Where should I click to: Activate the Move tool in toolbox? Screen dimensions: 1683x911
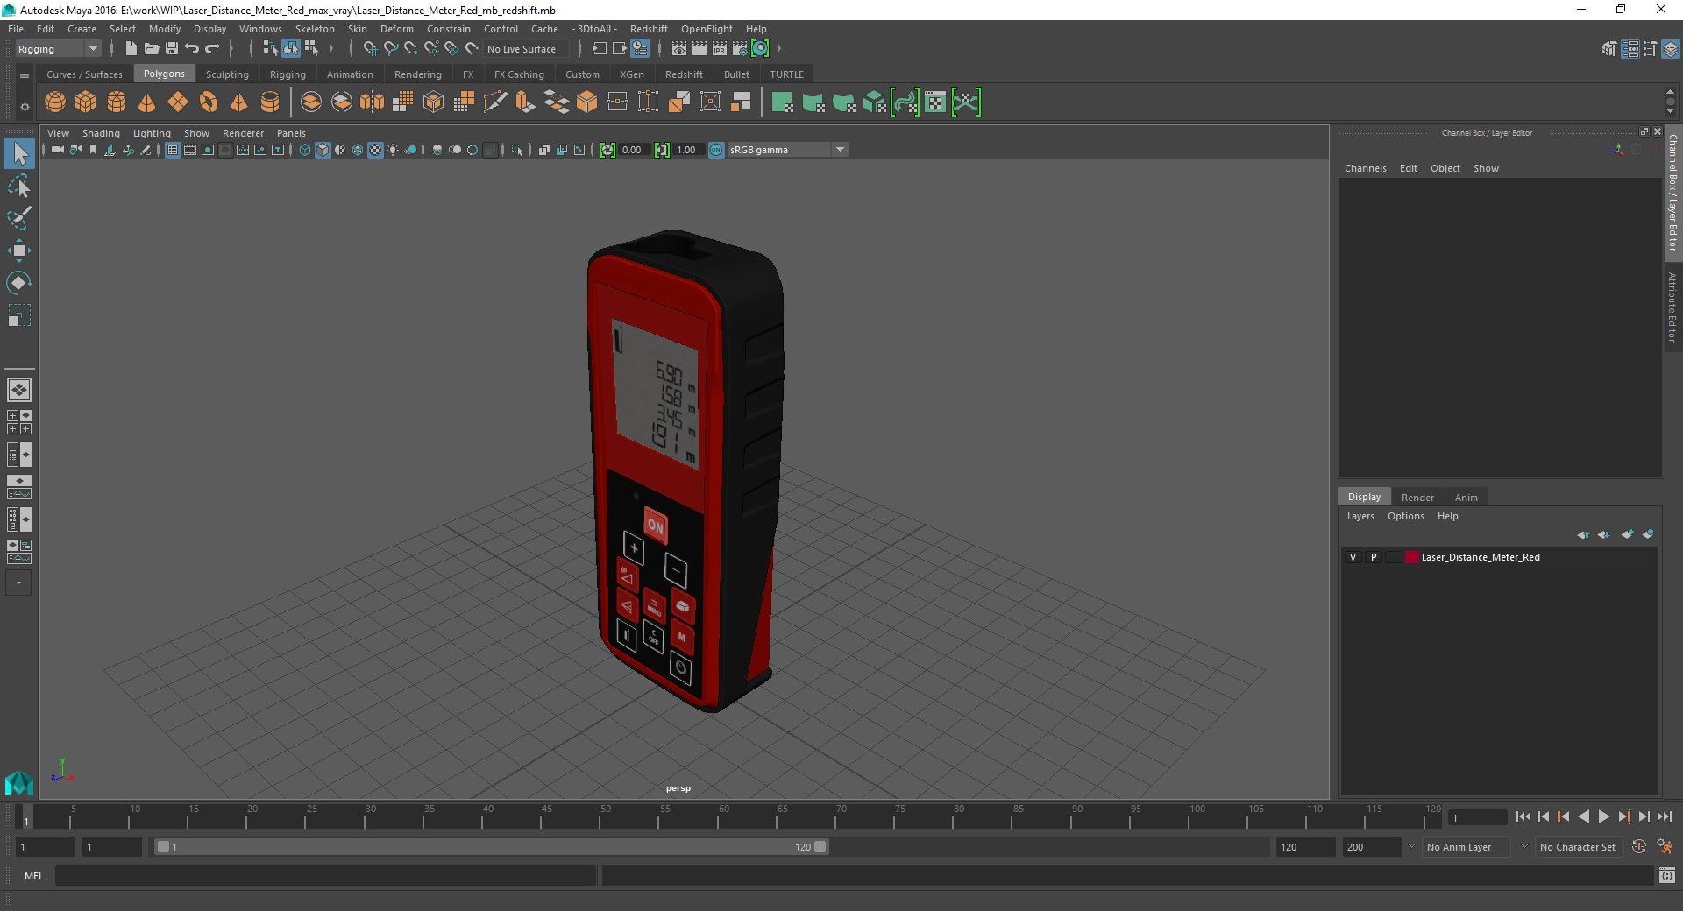pyautogui.click(x=19, y=251)
